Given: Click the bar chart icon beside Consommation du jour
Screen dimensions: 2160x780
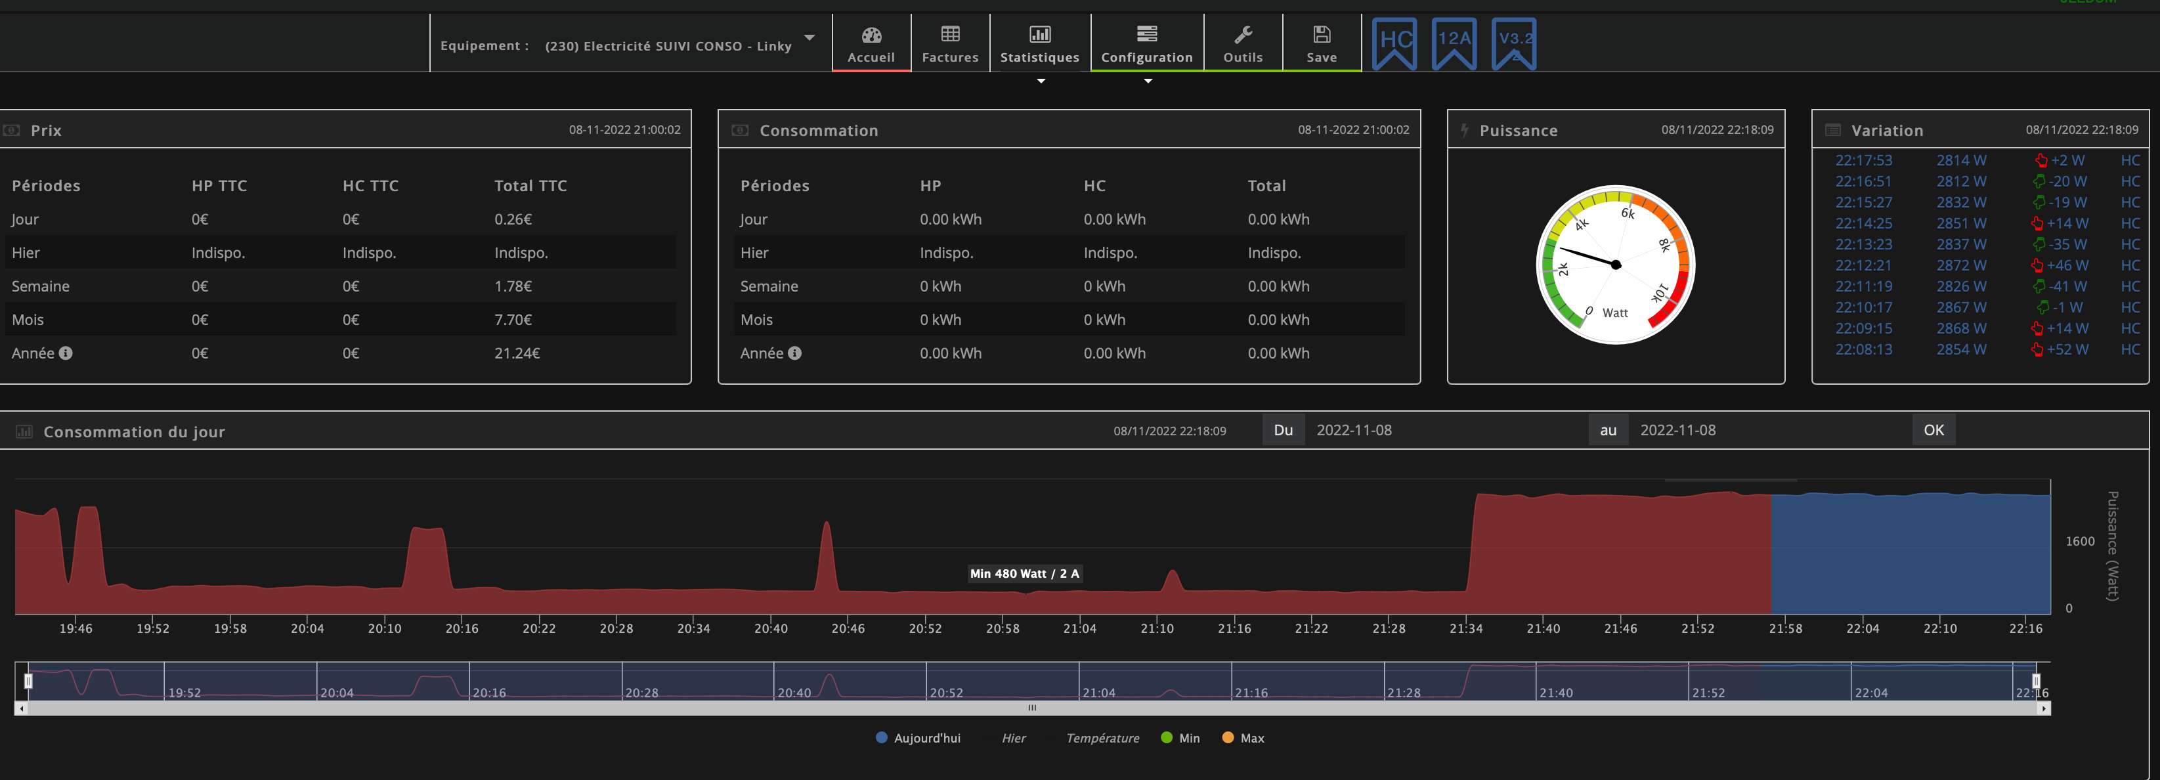Looking at the screenshot, I should click(x=24, y=432).
